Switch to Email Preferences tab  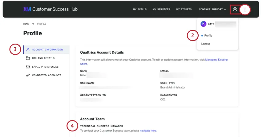tap(45, 67)
